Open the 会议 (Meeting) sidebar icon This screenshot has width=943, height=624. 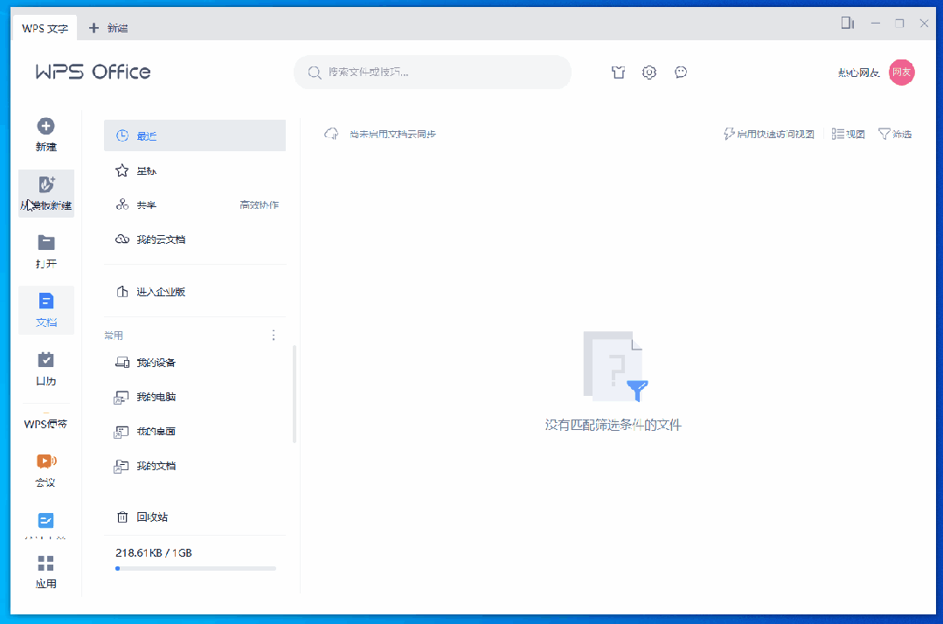click(46, 461)
